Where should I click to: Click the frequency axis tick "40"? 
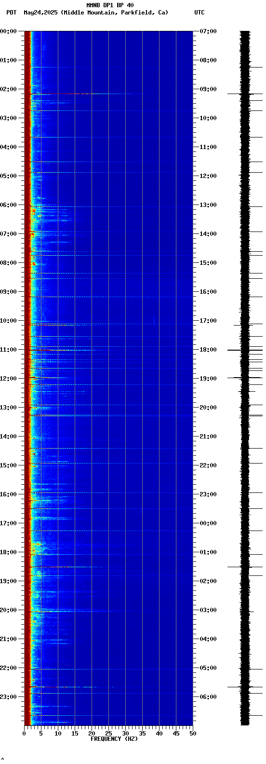click(x=159, y=734)
